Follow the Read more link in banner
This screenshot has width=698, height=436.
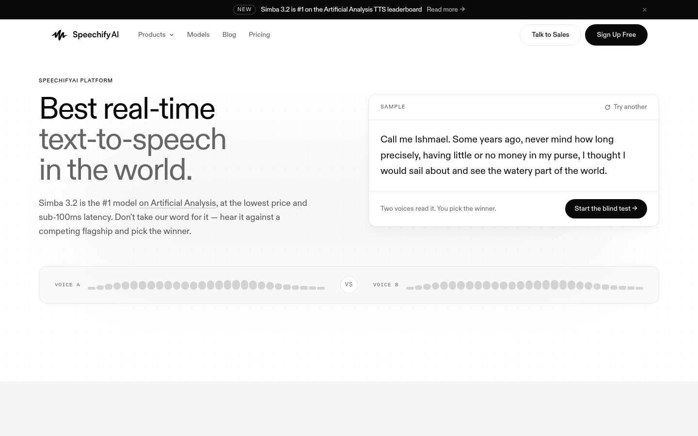[445, 10]
